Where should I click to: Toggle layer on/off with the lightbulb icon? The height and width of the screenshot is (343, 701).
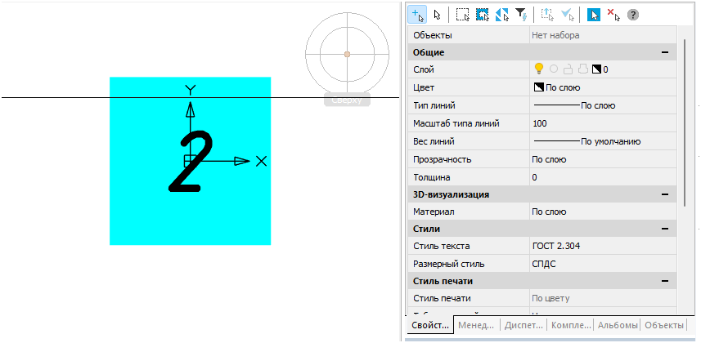pos(539,69)
